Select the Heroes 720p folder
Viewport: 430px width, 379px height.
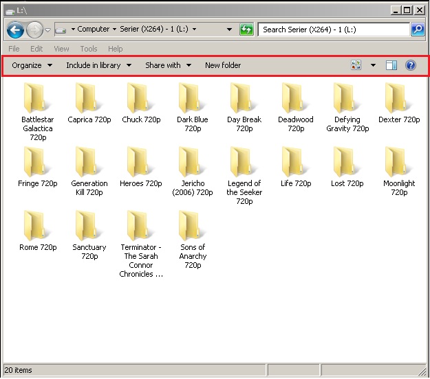(141, 167)
